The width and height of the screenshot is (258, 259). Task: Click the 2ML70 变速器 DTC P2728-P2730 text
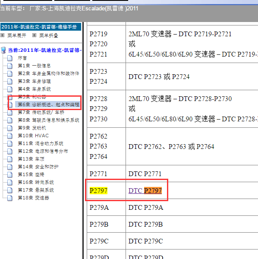[x=180, y=99]
